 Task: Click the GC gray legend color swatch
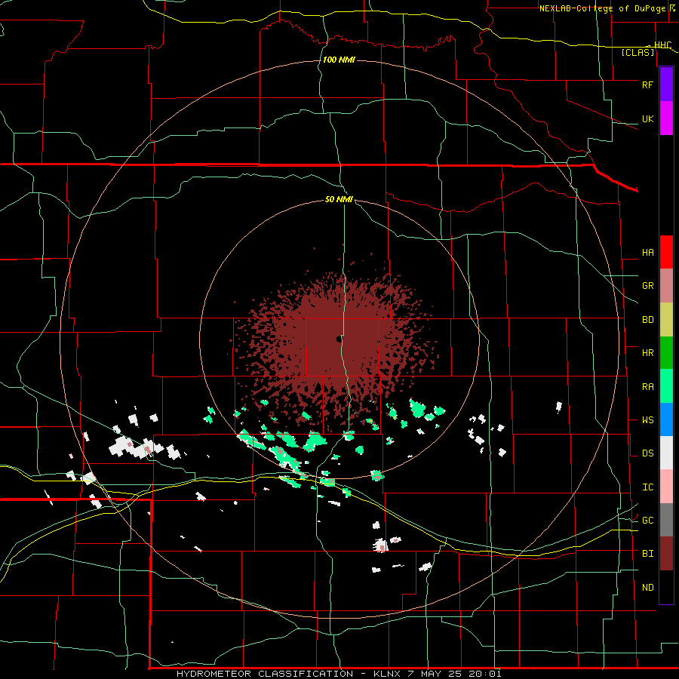click(666, 520)
